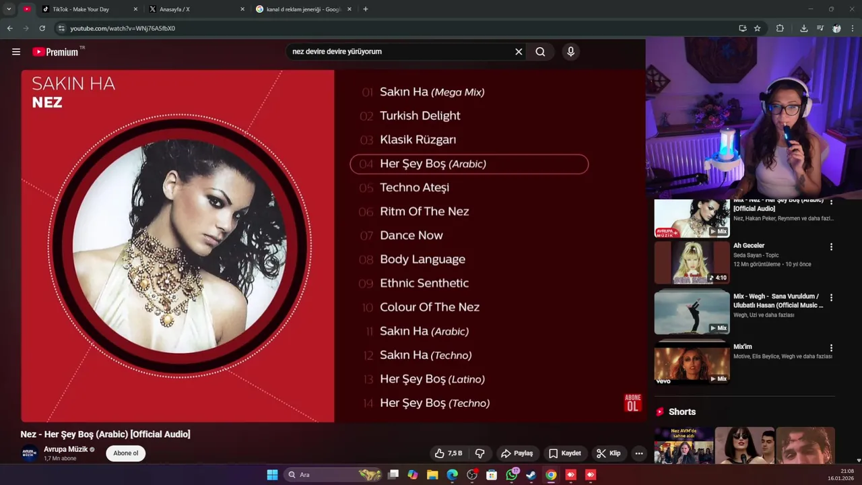Click the red ABONE OL video watermark
The image size is (862, 485).
coord(632,403)
